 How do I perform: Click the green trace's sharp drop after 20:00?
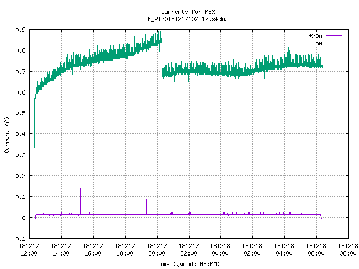[x=162, y=58]
